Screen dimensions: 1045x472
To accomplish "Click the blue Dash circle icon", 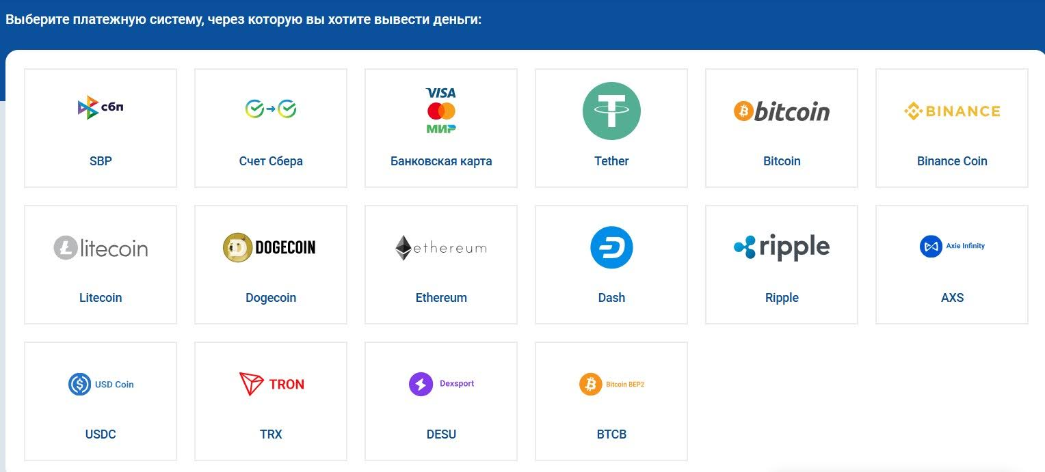I will (611, 247).
